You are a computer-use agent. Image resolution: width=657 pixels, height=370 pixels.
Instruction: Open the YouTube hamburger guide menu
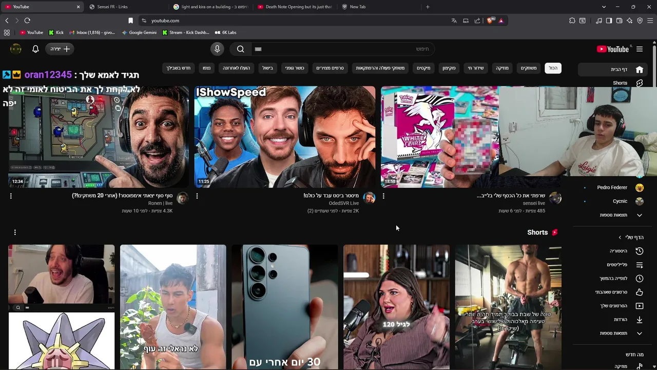pos(640,49)
